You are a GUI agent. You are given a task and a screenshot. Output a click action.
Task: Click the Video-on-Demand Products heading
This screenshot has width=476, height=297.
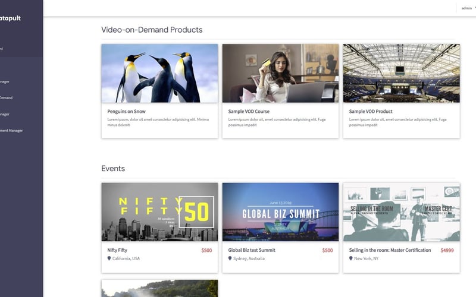[x=152, y=30]
